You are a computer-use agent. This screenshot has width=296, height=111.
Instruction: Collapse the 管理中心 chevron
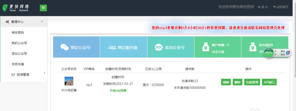[42, 22]
